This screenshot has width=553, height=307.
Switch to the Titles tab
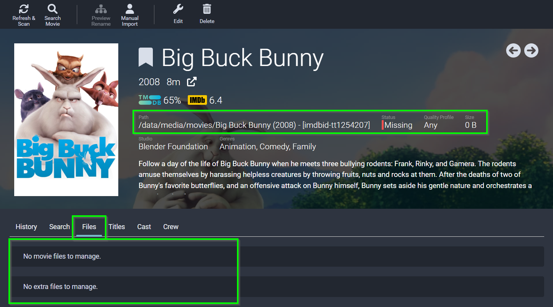coord(117,227)
